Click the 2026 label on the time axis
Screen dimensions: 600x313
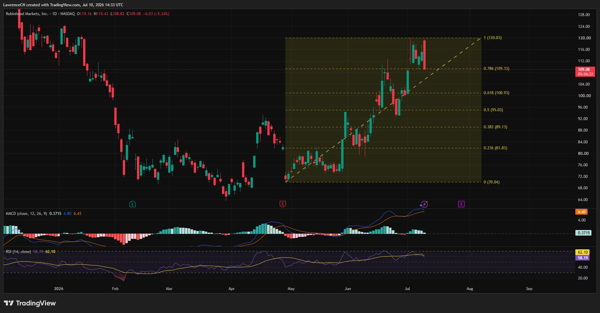58,289
